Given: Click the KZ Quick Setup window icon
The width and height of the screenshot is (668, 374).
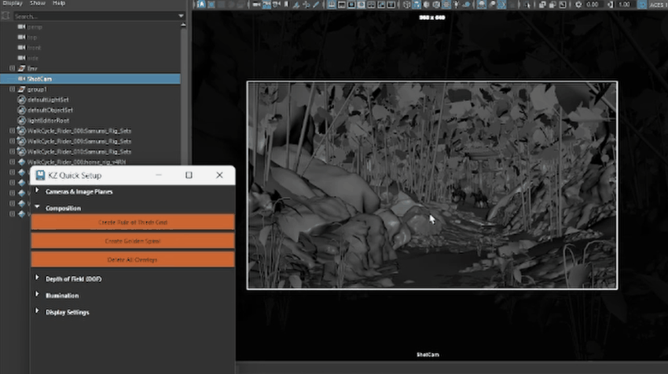Looking at the screenshot, I should tap(40, 176).
